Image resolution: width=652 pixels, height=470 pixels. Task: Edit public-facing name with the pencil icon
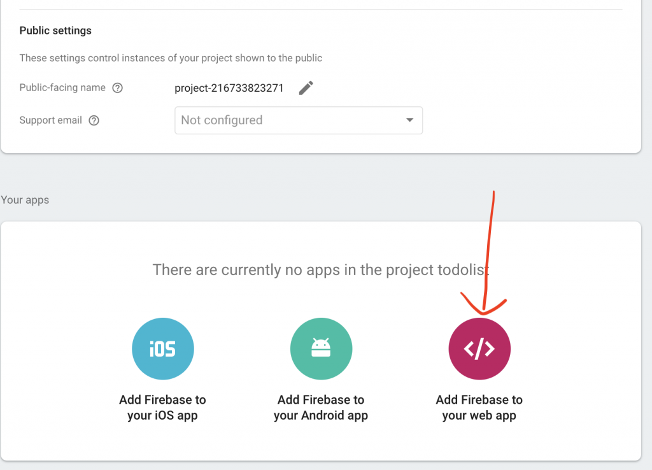[306, 88]
